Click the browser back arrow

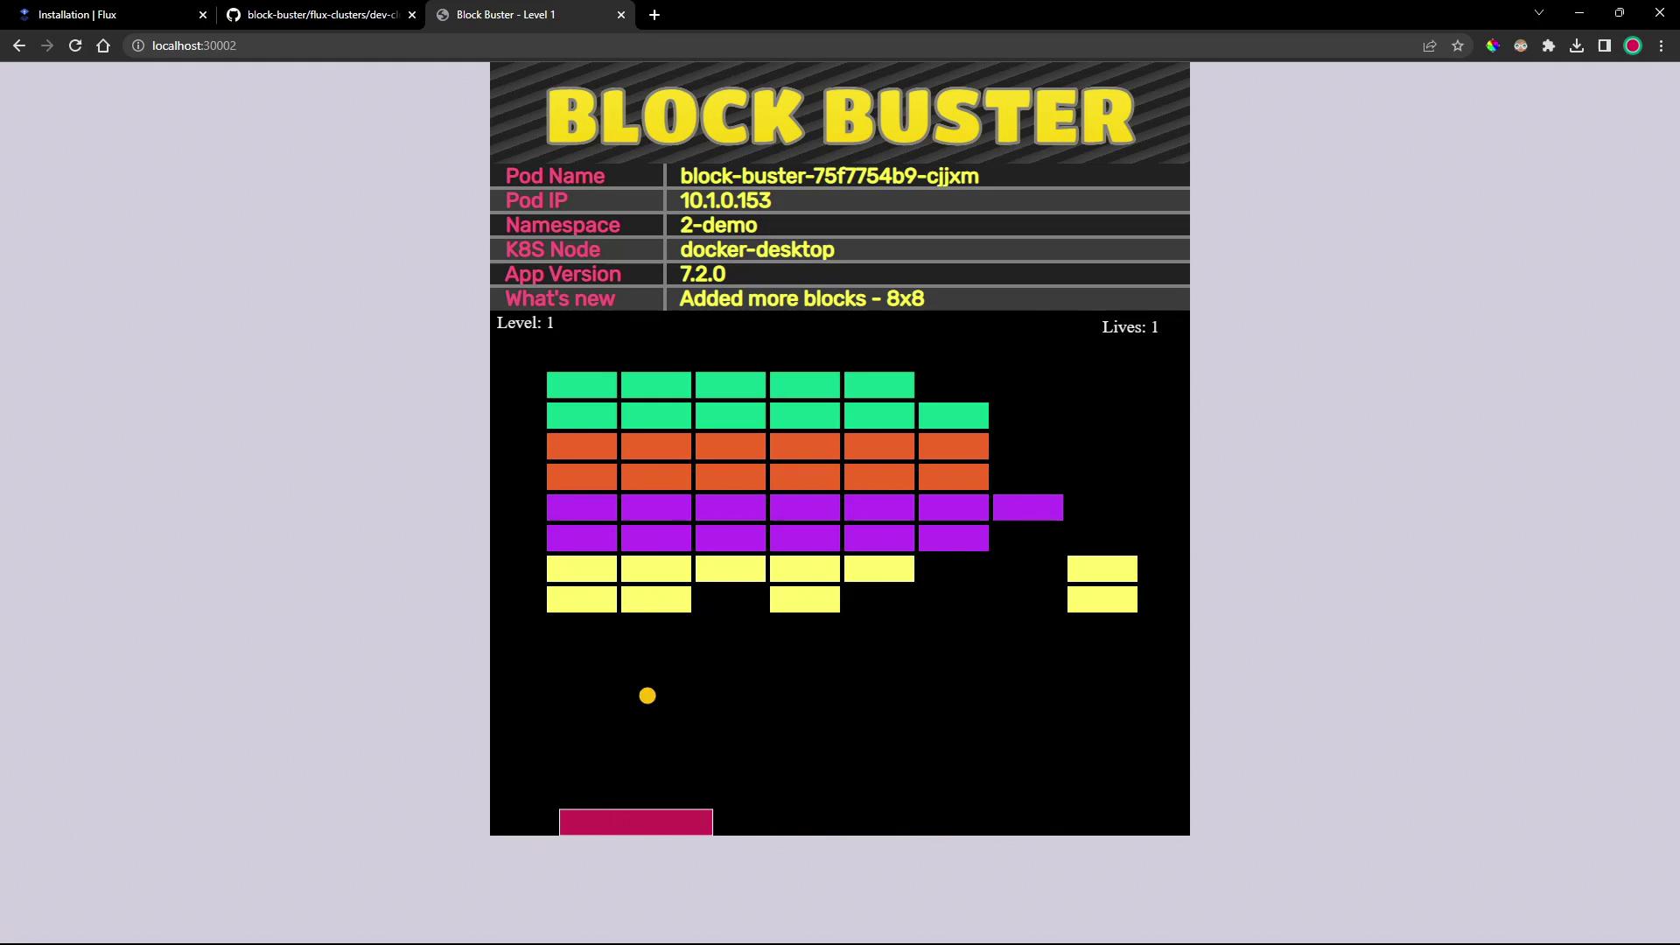click(18, 45)
